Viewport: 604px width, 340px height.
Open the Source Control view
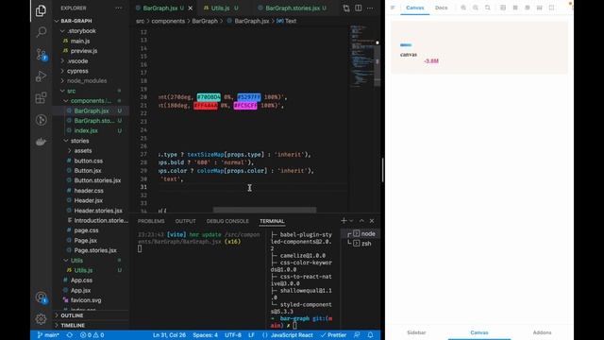[x=42, y=54]
